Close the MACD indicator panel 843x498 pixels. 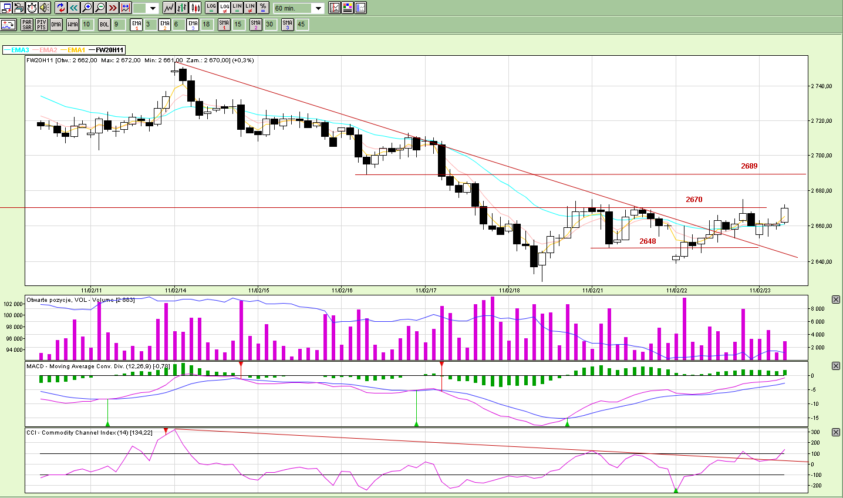(x=836, y=366)
